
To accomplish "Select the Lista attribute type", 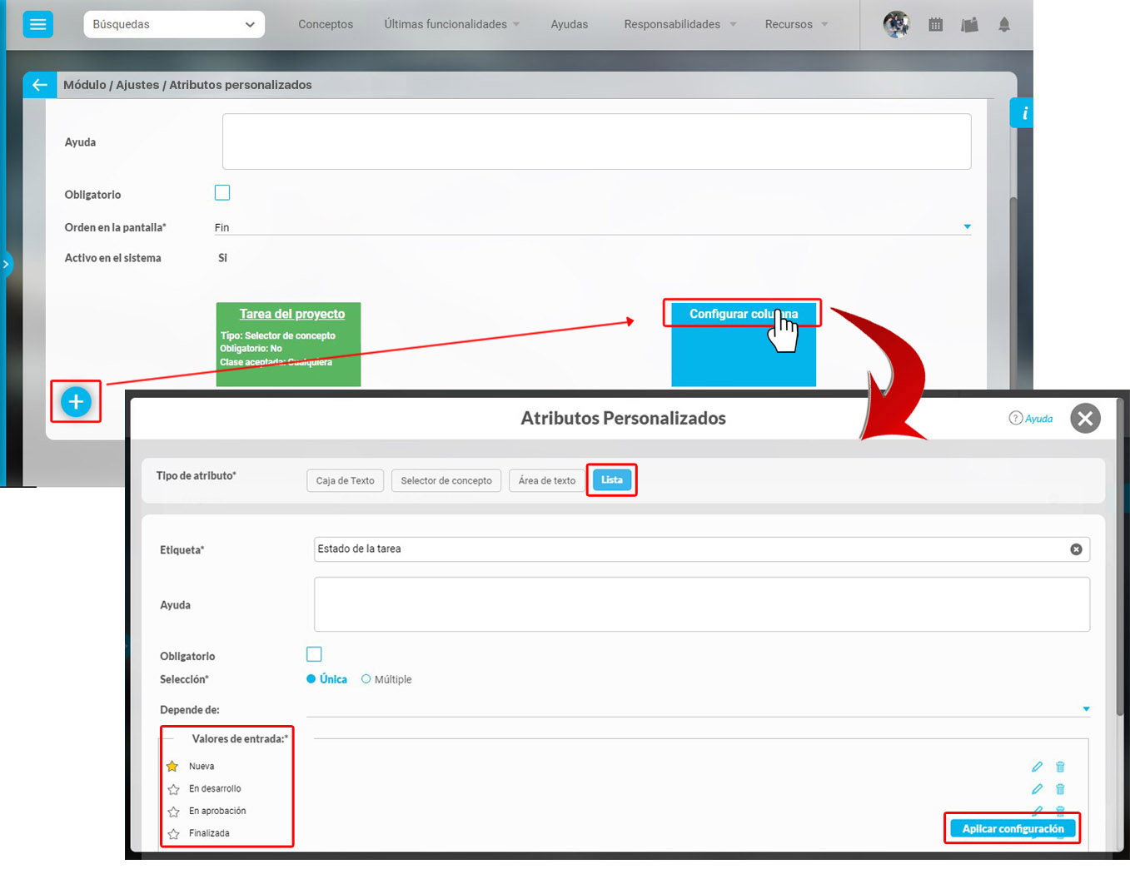I will tap(611, 480).
